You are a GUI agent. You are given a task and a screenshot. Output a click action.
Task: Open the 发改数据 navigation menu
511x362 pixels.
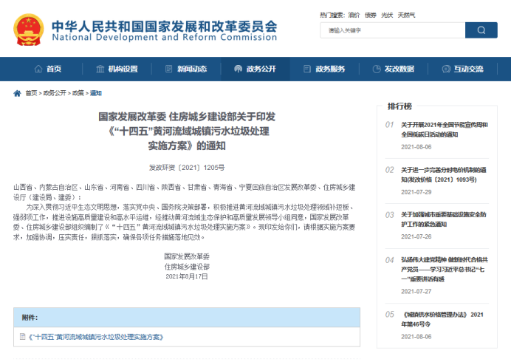click(394, 69)
